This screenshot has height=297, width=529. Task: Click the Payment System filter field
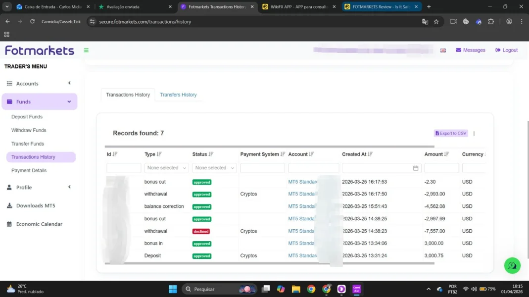click(x=262, y=168)
